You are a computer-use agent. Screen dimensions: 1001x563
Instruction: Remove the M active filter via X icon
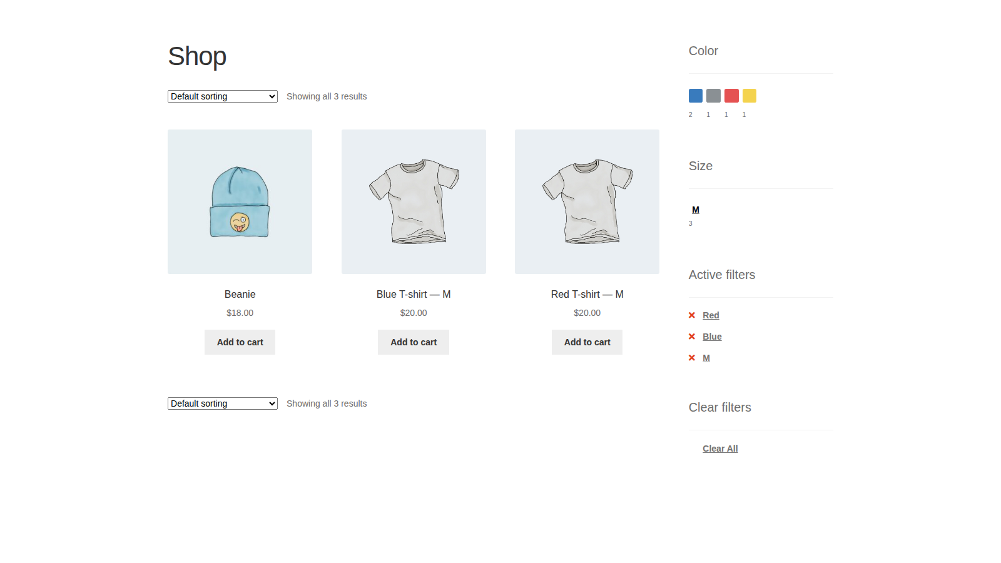tap(692, 358)
